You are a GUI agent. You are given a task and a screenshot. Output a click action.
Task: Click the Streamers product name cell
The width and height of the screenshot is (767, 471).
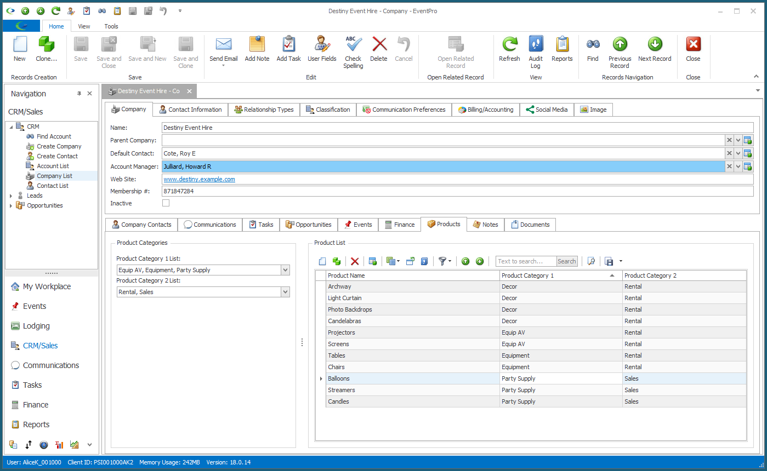[x=412, y=390]
